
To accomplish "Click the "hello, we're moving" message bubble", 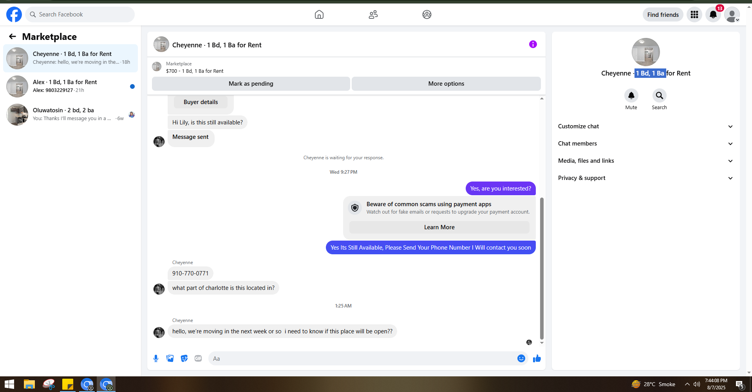I will pyautogui.click(x=282, y=331).
